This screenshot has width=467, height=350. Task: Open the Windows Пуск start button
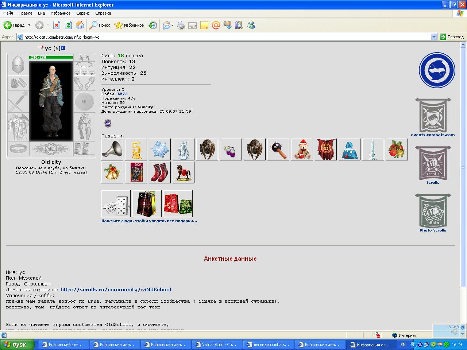click(x=17, y=345)
